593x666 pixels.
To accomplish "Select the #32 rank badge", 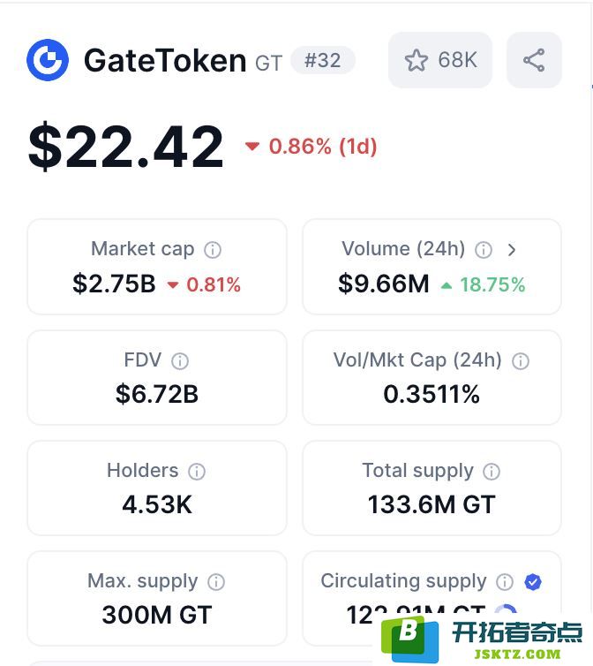I will point(323,60).
